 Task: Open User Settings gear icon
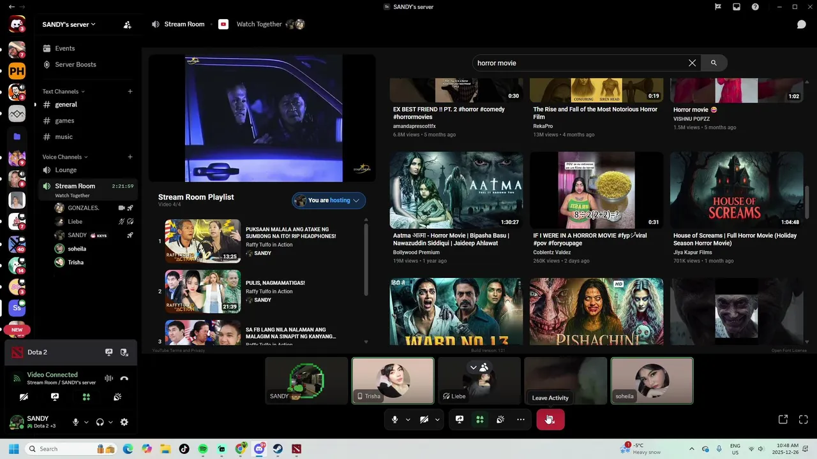coord(124,422)
